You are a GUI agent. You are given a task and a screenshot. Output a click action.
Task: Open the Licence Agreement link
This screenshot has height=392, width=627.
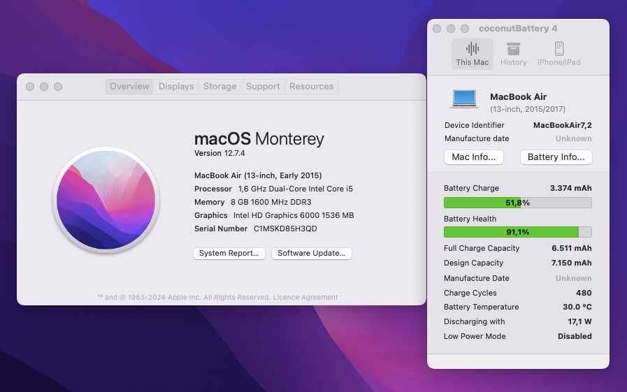coord(306,297)
